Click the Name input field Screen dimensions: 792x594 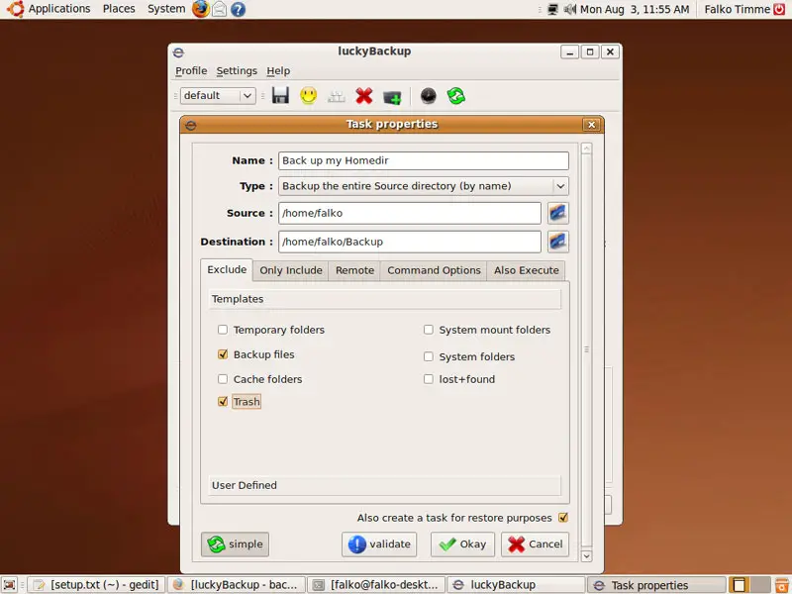point(424,160)
